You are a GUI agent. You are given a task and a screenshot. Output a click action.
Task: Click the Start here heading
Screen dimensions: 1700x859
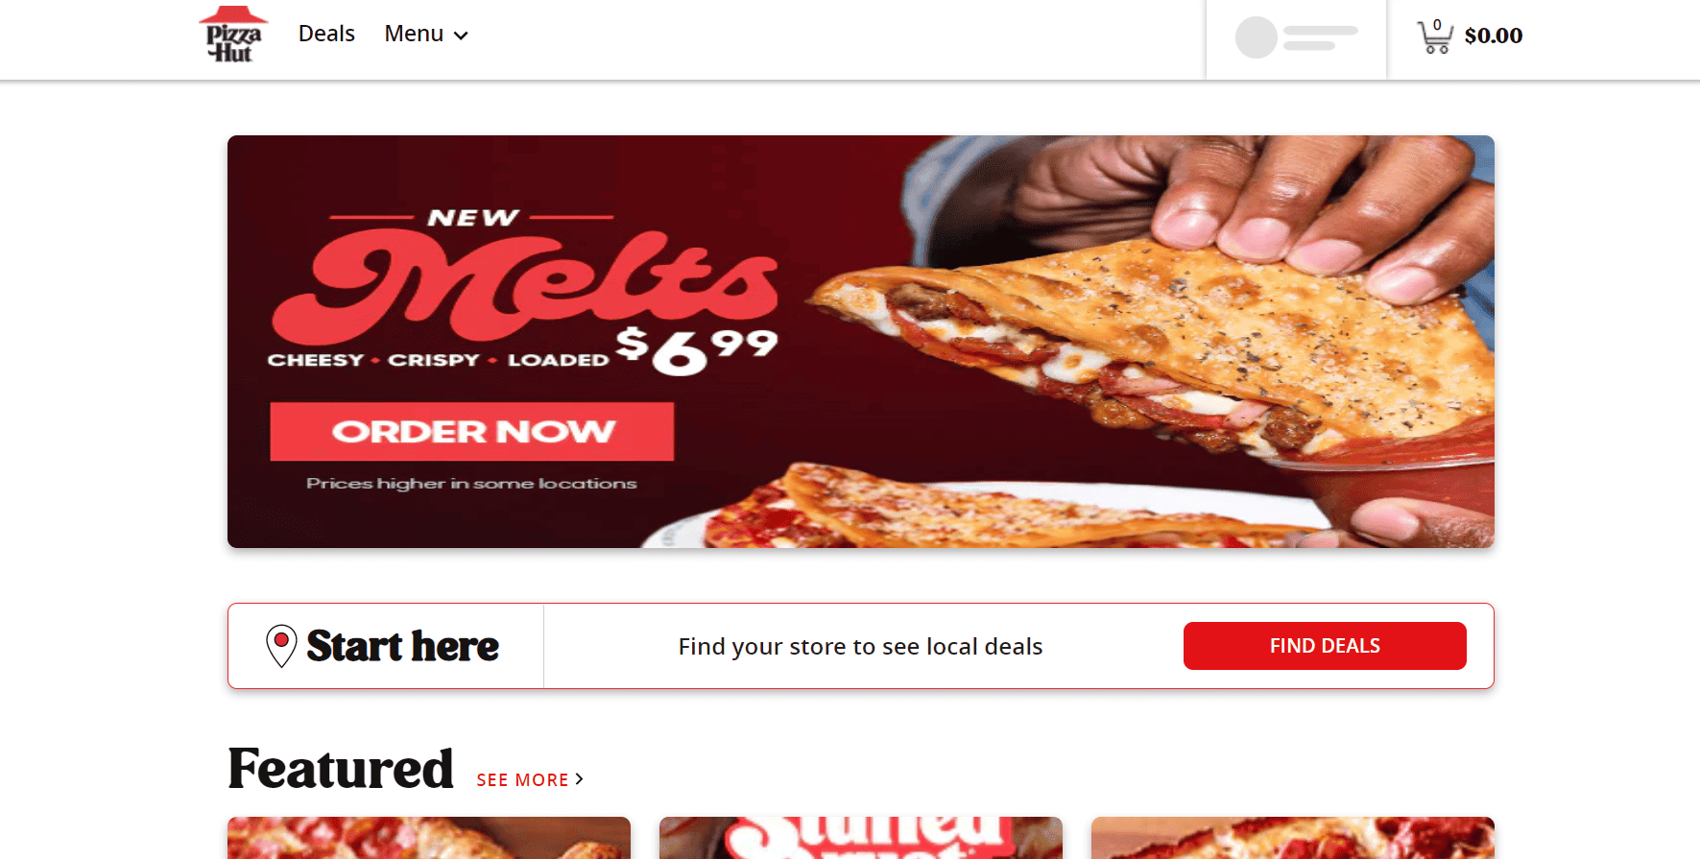[403, 646]
